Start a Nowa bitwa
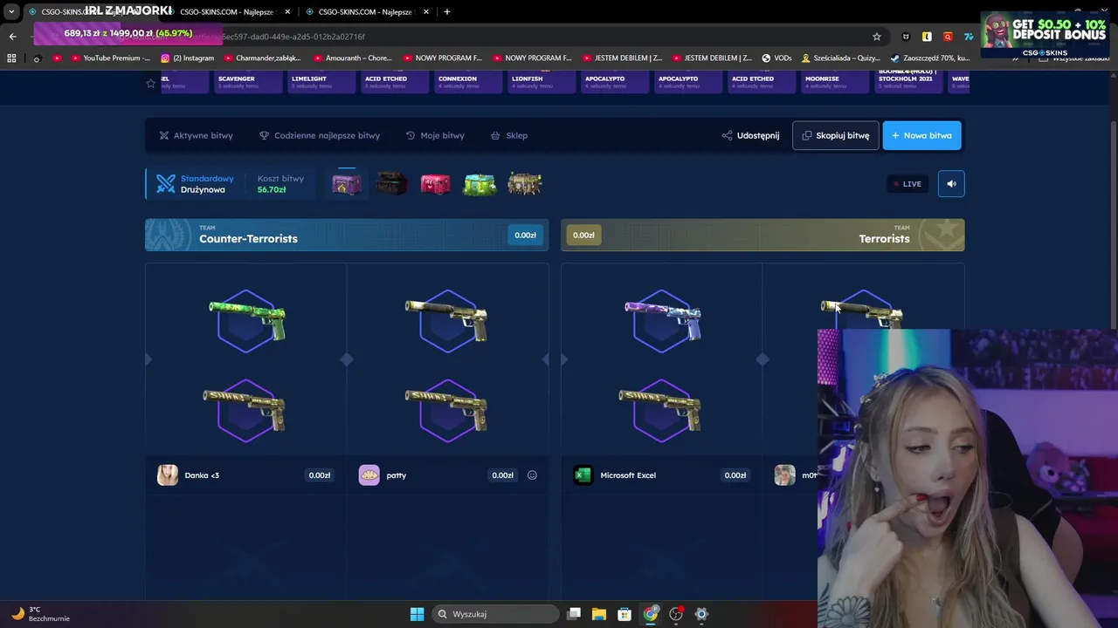The height and width of the screenshot is (628, 1118). 921,135
